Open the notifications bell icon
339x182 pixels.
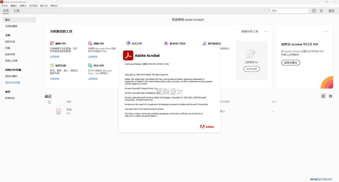point(321,11)
